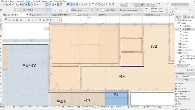Screen dimensions: 195x110
Task: Select the rectangle geometry method button
Action: [x=49, y=10]
